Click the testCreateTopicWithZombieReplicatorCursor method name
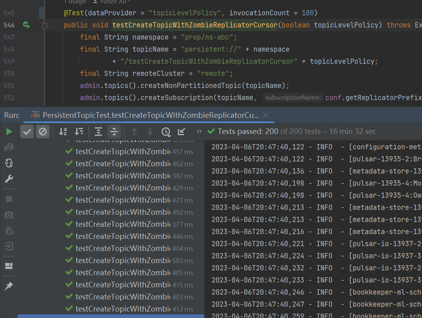This screenshot has height=318, width=422. pos(195,25)
